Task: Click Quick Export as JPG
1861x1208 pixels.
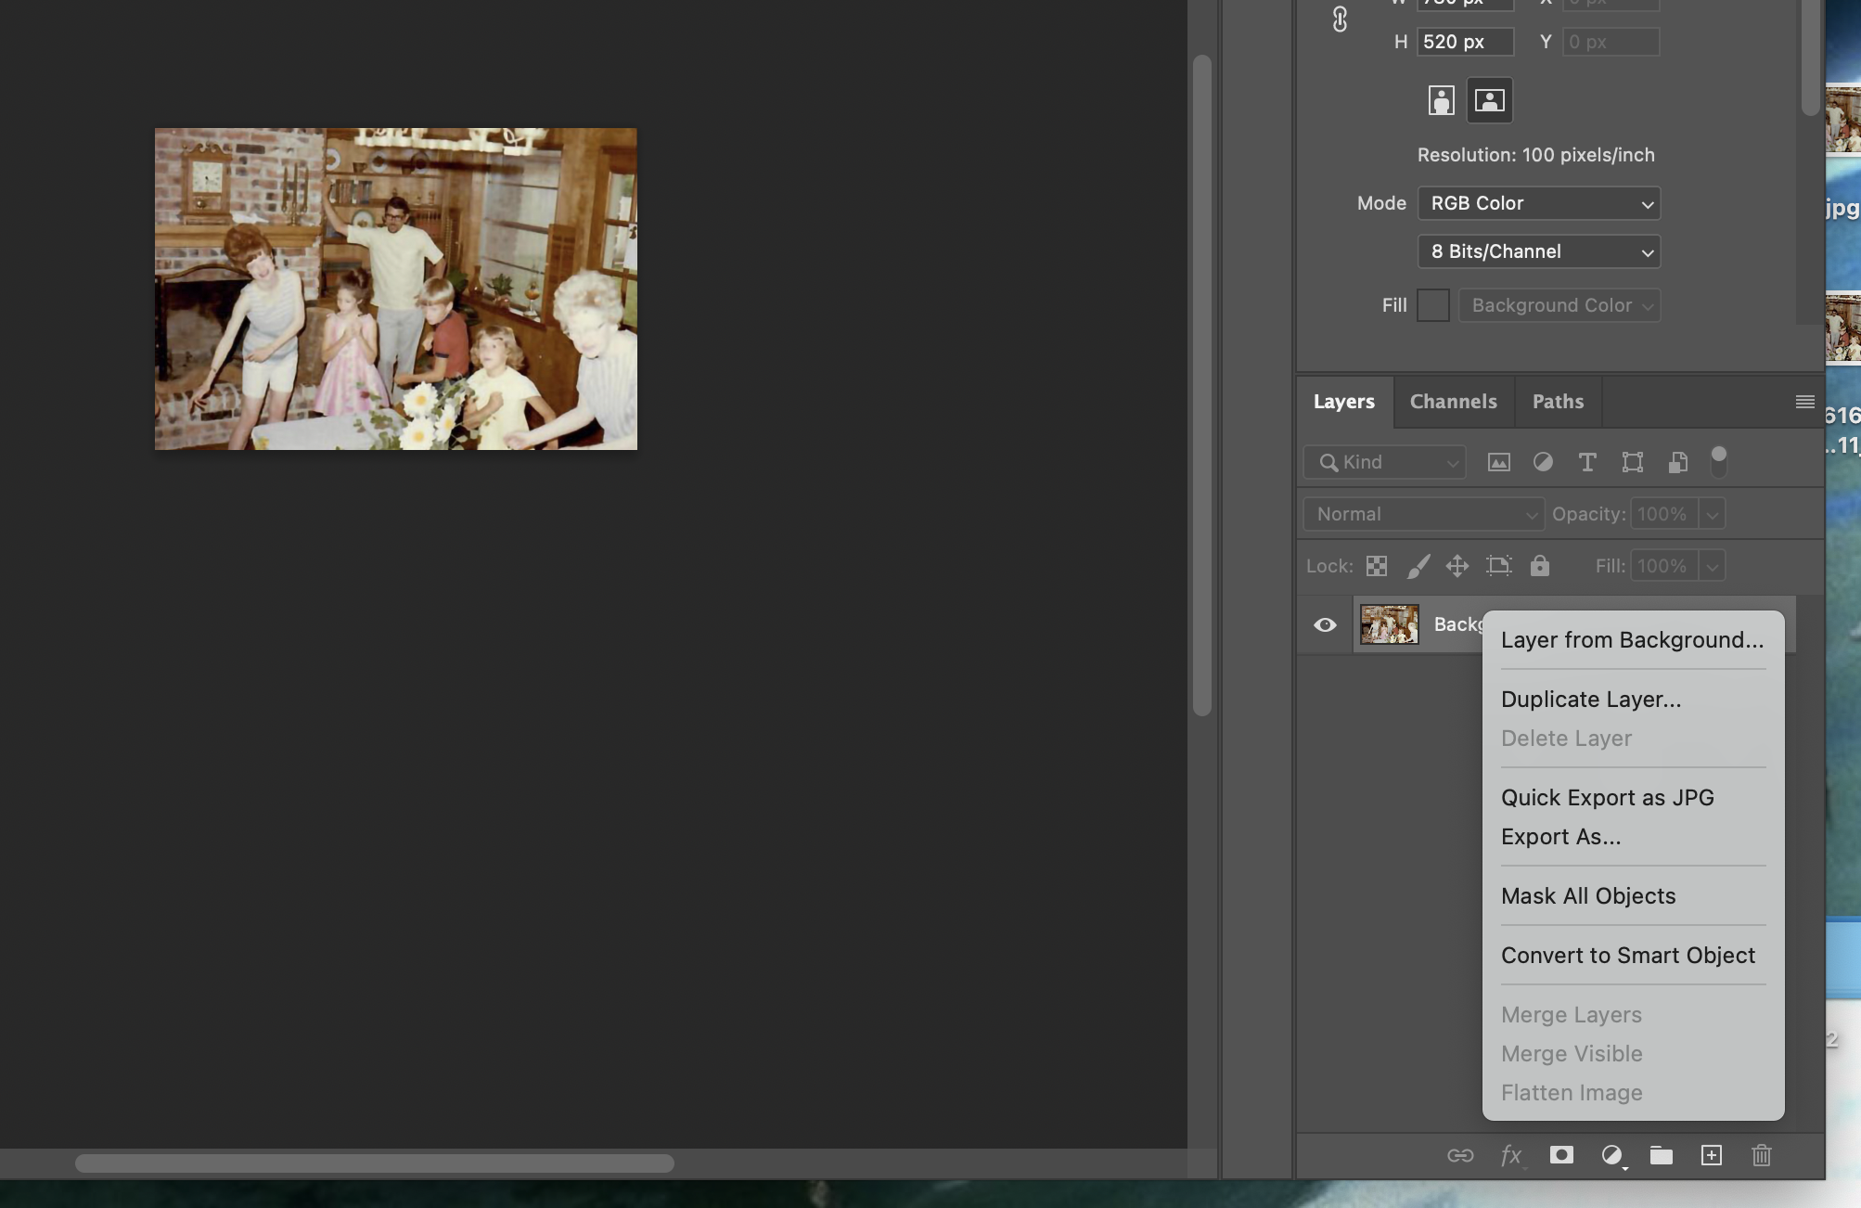Action: tap(1607, 798)
